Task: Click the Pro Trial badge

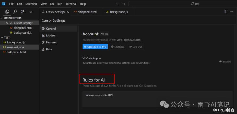Action: (104, 34)
